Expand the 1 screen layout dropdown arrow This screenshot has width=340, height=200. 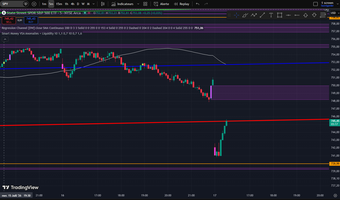click(x=337, y=4)
